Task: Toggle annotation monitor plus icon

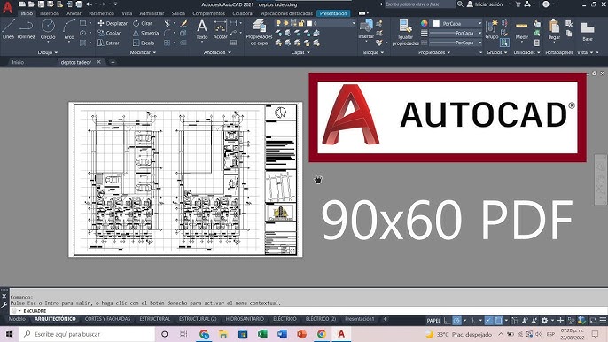Action: coord(560,320)
